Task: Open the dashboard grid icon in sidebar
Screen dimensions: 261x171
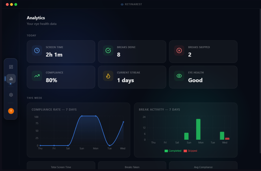Action: click(x=11, y=67)
